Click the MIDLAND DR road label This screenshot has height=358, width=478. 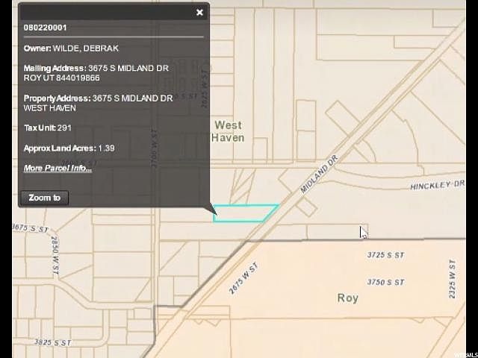click(x=319, y=175)
